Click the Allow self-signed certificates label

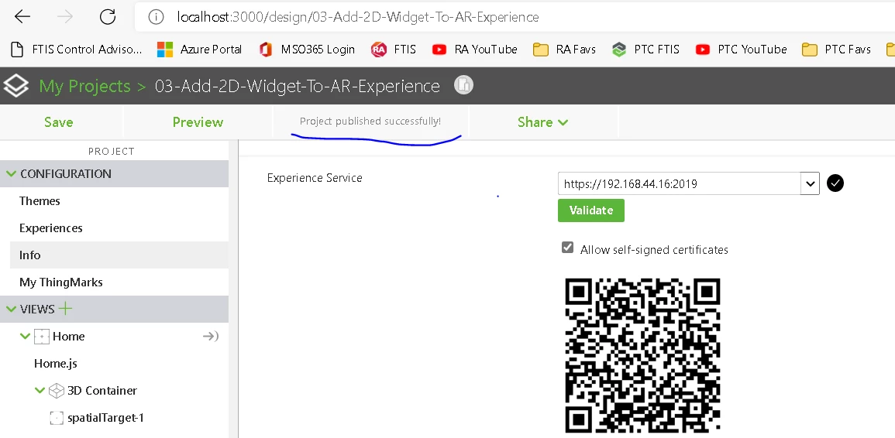[654, 250]
